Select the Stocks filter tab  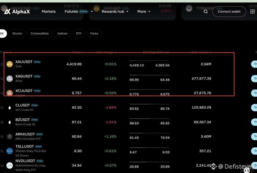click(17, 33)
